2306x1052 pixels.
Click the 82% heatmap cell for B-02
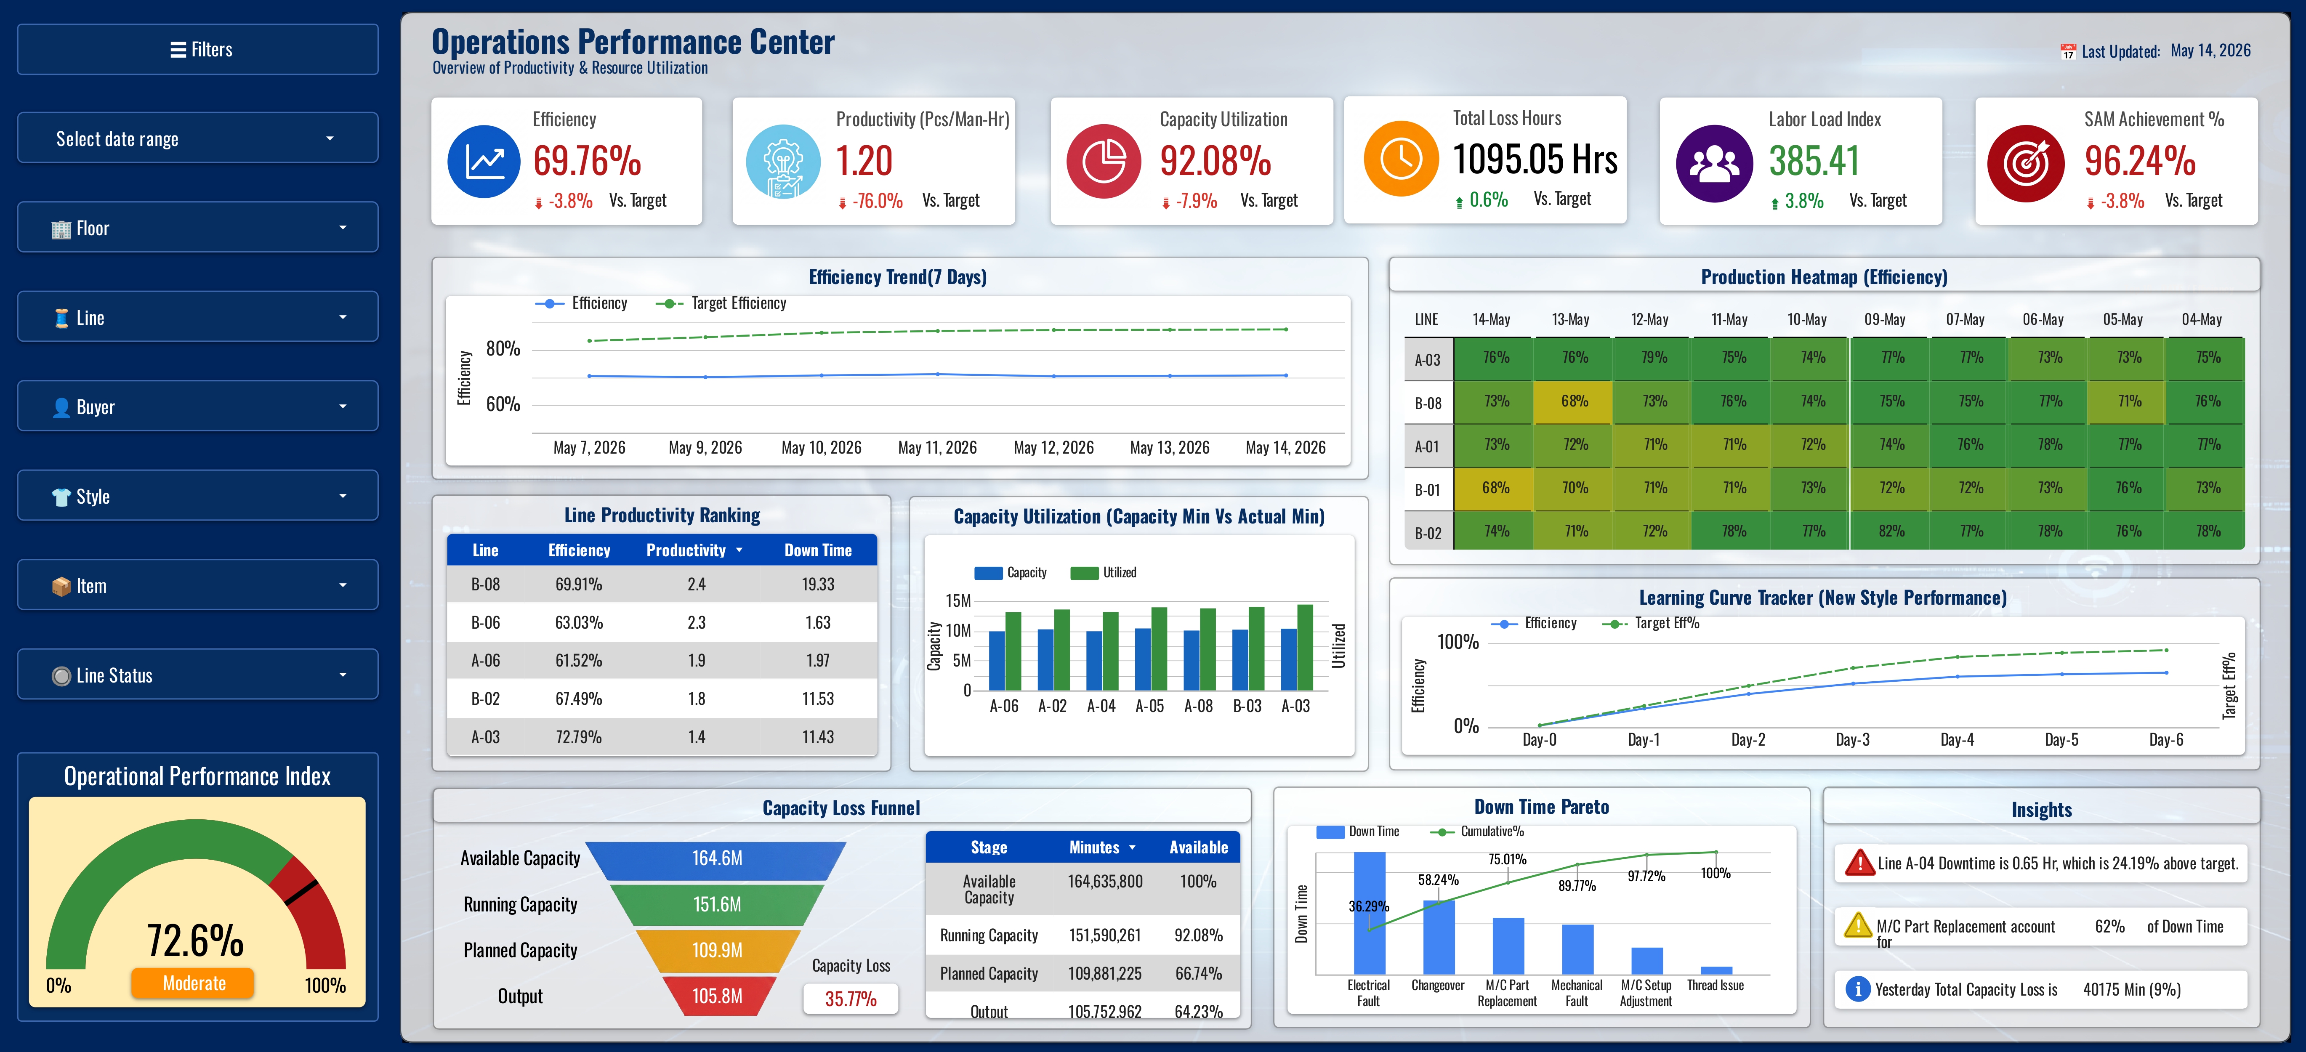pyautogui.click(x=1891, y=532)
